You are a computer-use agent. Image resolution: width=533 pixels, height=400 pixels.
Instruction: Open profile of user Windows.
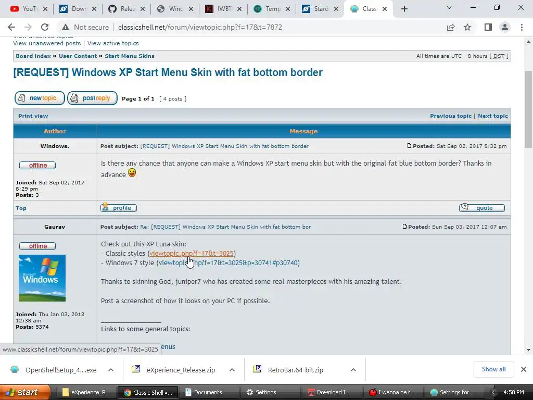[119, 208]
